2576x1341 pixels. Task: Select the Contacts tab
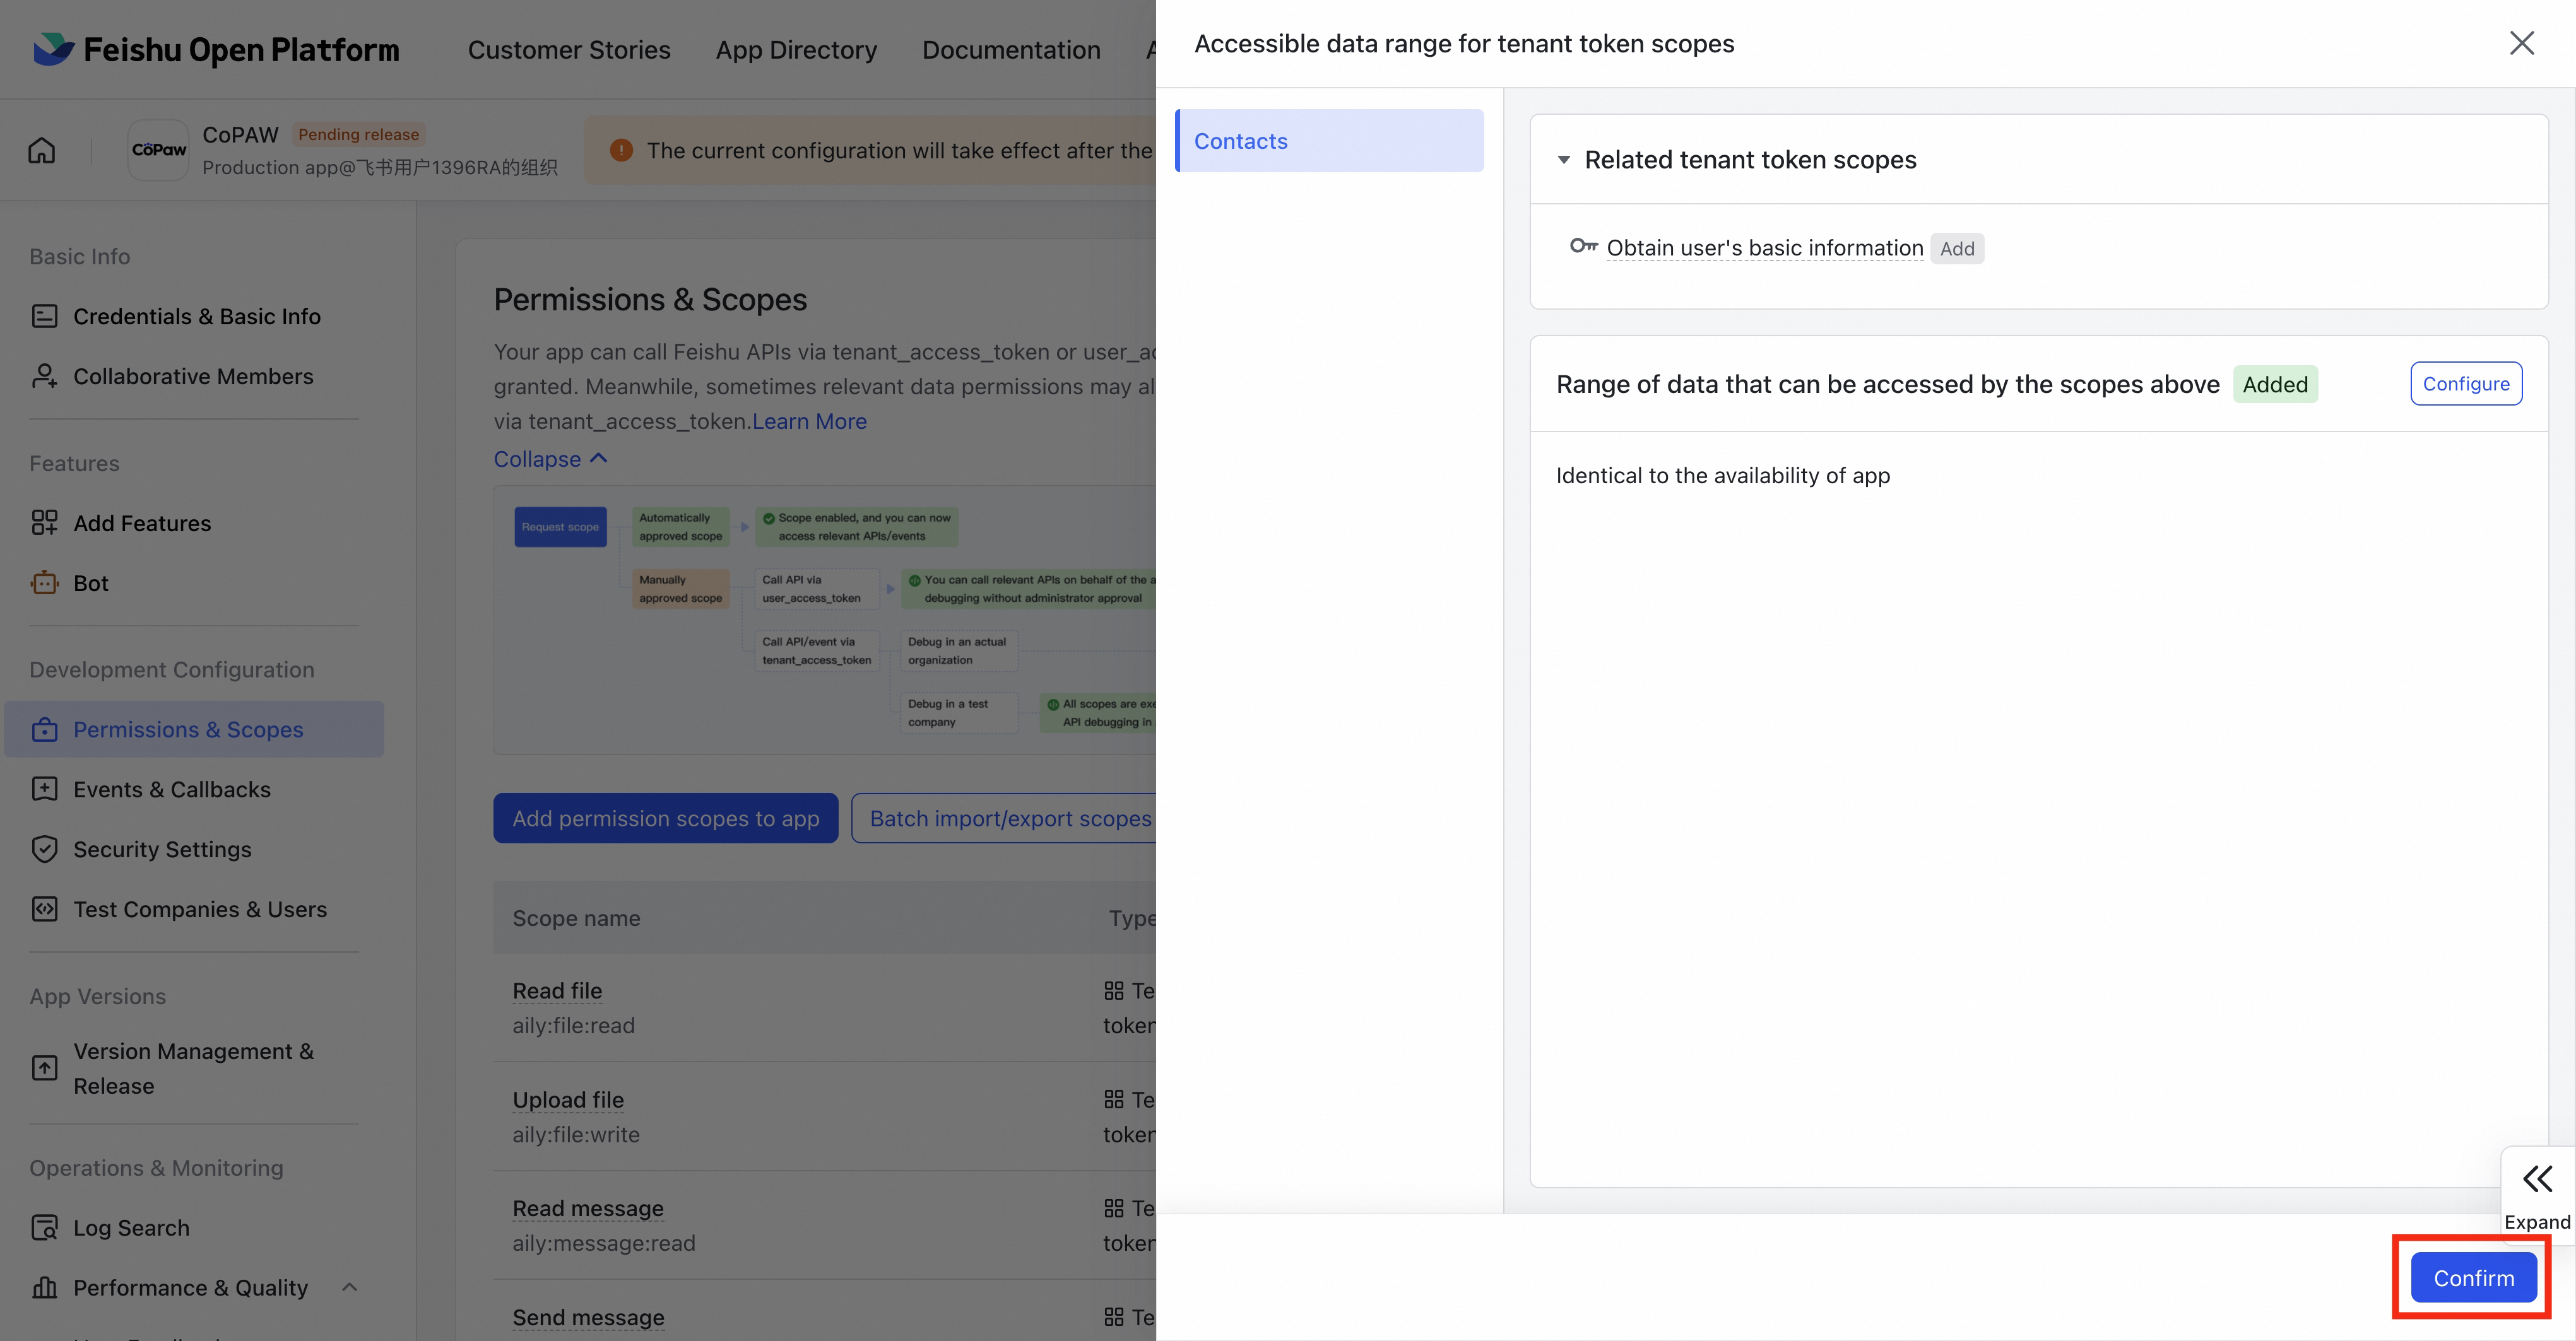click(1329, 141)
